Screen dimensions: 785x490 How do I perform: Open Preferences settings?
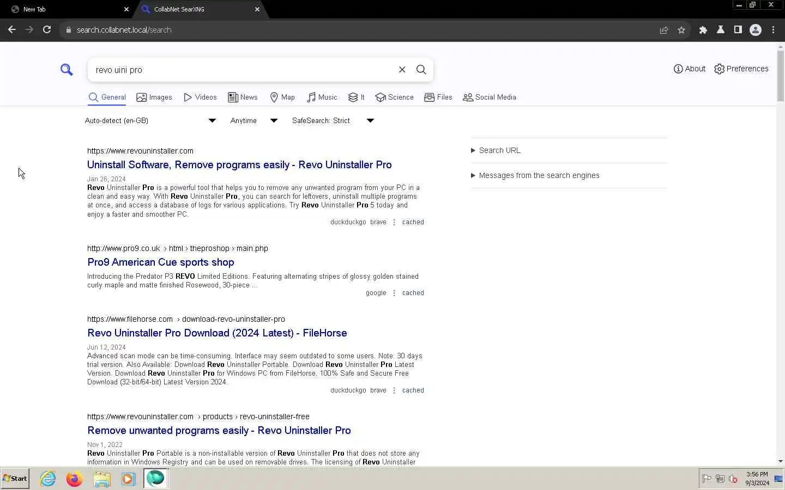(x=741, y=69)
